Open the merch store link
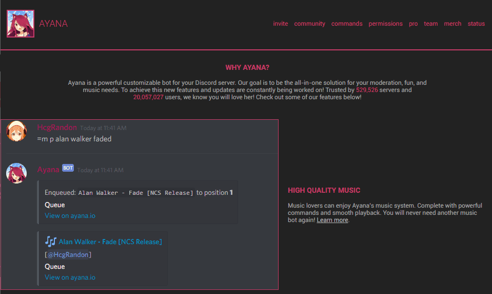Viewport: 492px width, 294px height. 452,24
